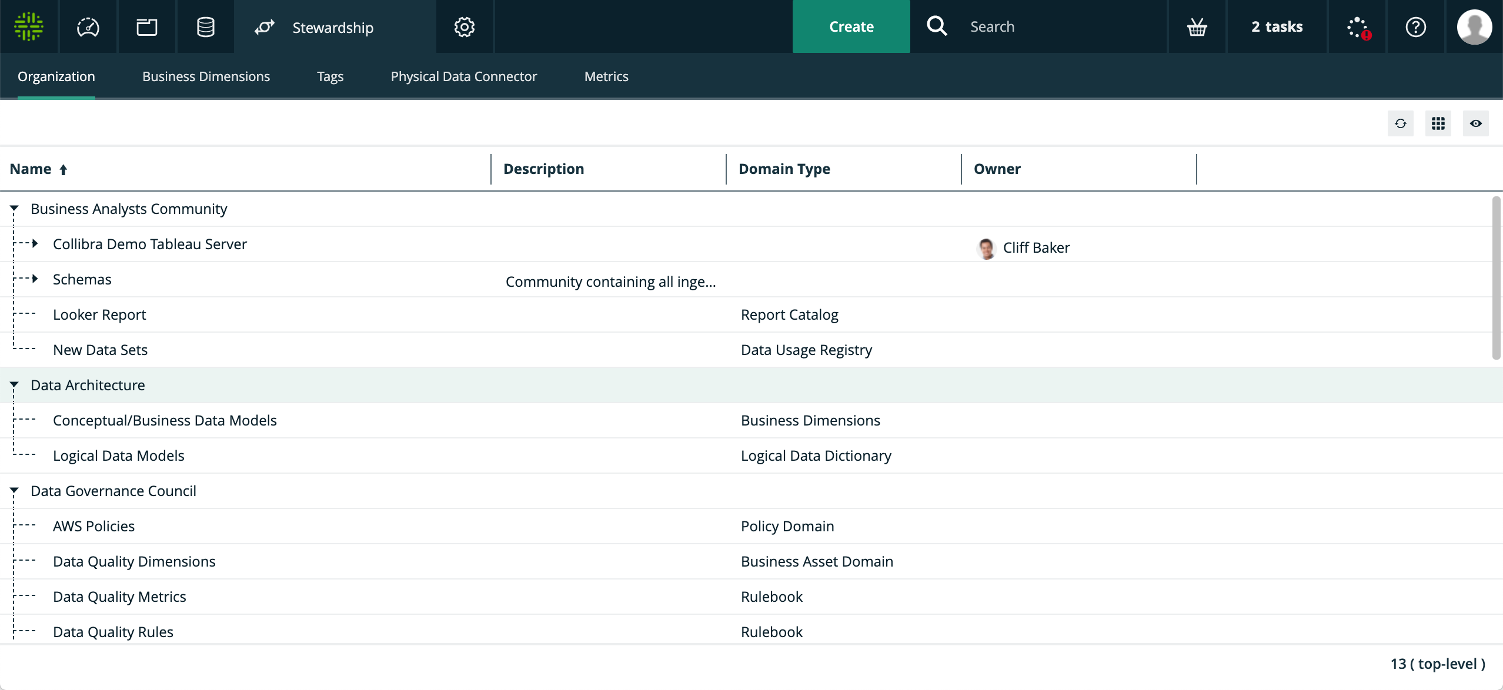Collapse the Business Analysts Community node
The width and height of the screenshot is (1503, 690).
coord(15,209)
